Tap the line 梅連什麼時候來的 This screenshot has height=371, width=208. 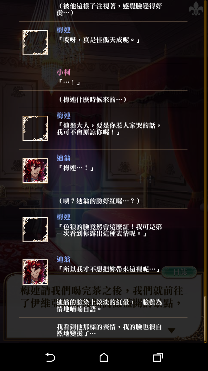pyautogui.click(x=92, y=100)
